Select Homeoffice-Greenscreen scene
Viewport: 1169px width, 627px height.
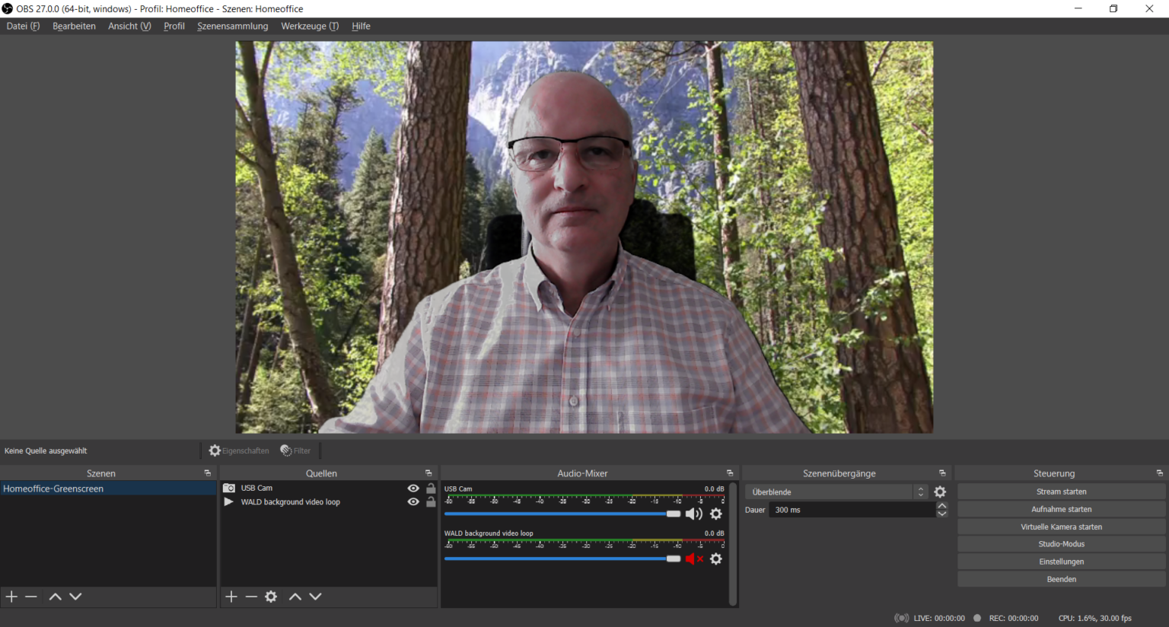click(x=53, y=489)
